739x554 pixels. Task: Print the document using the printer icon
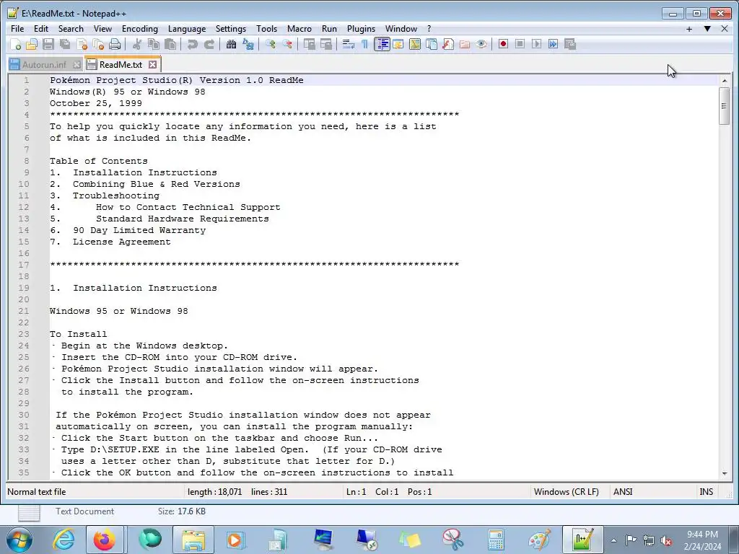115,44
